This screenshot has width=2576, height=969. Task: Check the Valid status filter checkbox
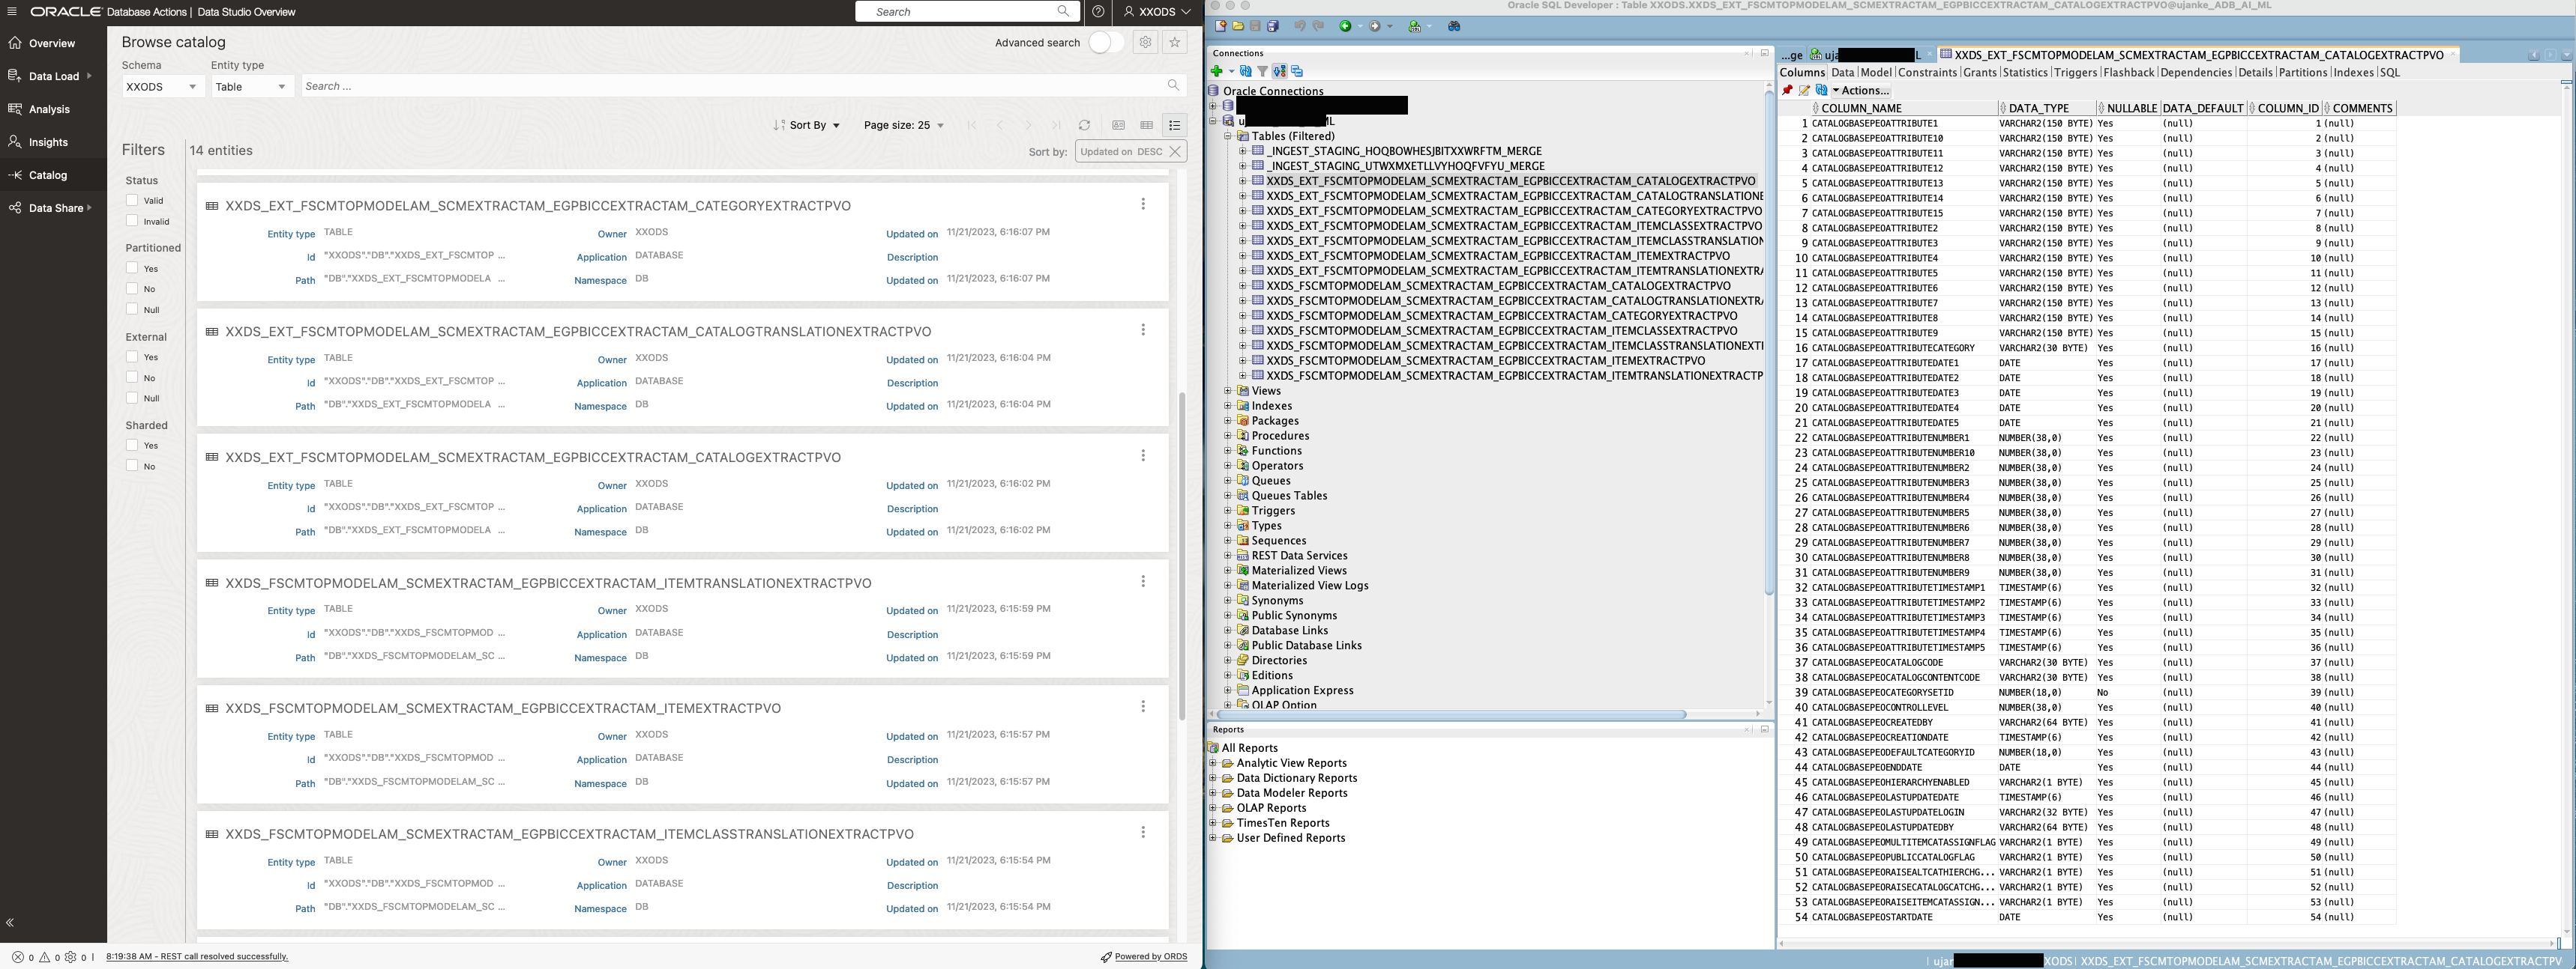(133, 200)
